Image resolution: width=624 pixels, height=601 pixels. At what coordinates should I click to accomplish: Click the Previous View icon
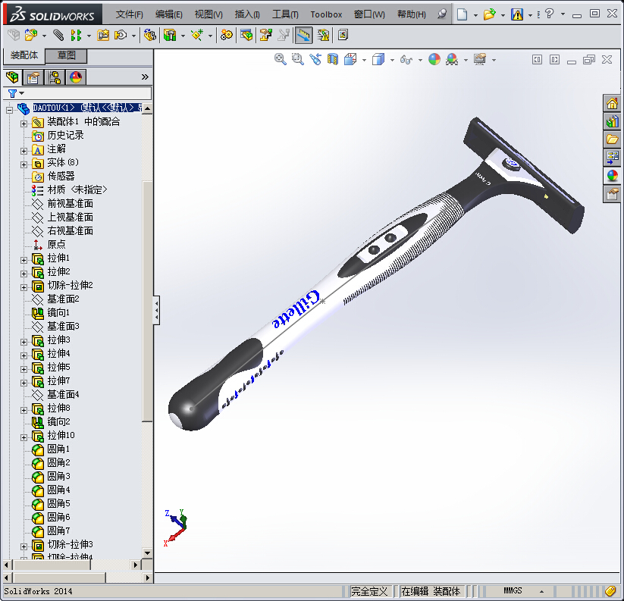(x=315, y=60)
